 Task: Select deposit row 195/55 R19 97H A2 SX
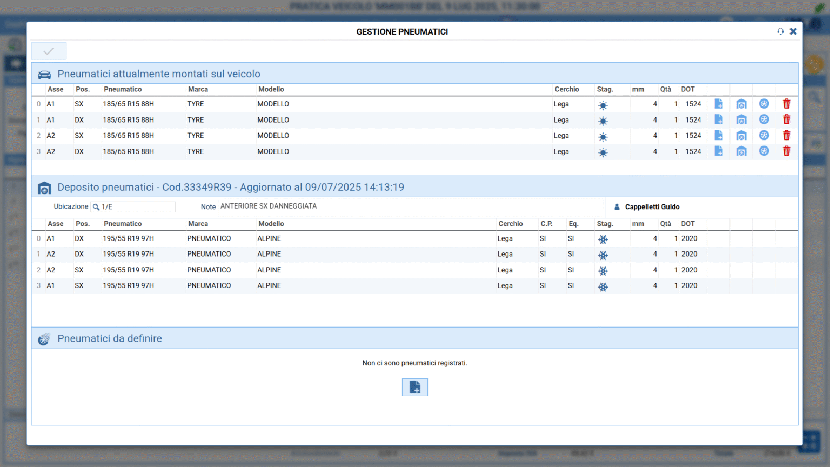pyautogui.click(x=129, y=270)
